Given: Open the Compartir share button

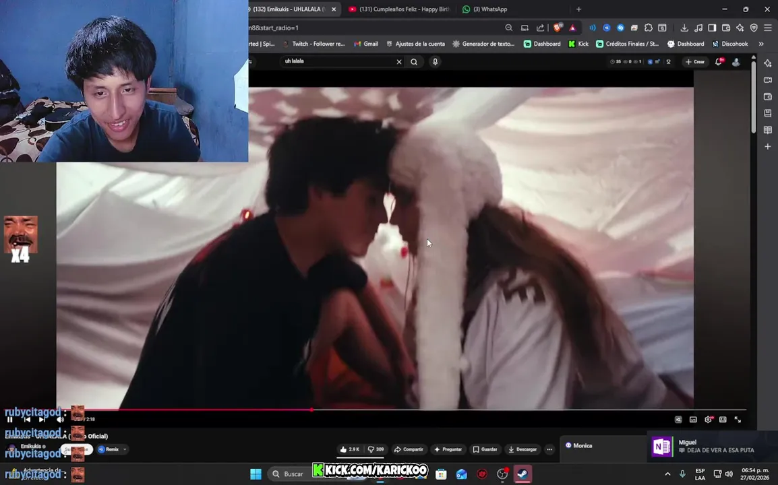Looking at the screenshot, I should [x=409, y=449].
